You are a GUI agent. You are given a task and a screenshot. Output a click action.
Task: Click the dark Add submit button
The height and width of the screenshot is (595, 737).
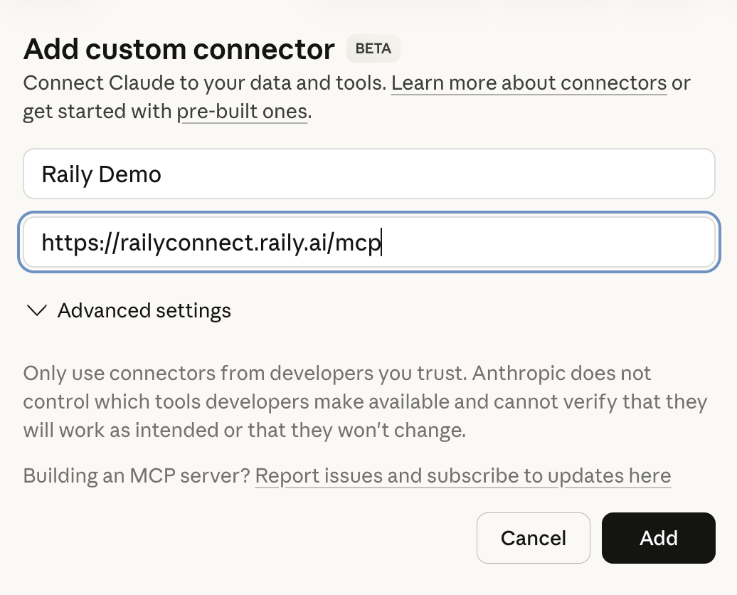658,538
